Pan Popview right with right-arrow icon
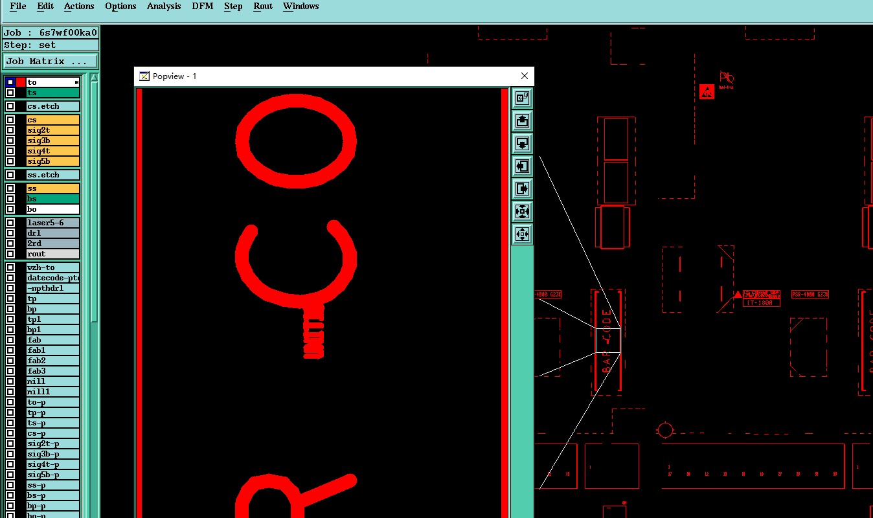873x518 pixels. coord(522,188)
